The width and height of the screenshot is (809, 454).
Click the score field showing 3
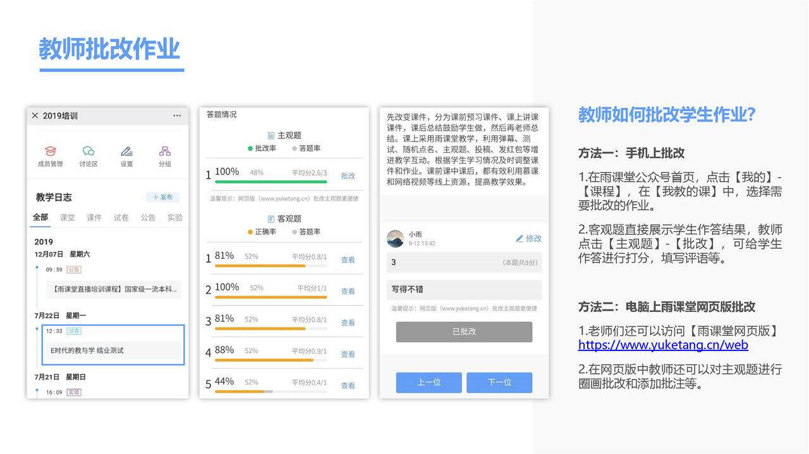(464, 262)
